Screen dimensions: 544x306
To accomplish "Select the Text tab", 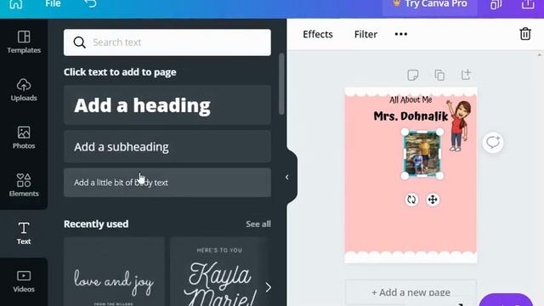I will pyautogui.click(x=24, y=233).
